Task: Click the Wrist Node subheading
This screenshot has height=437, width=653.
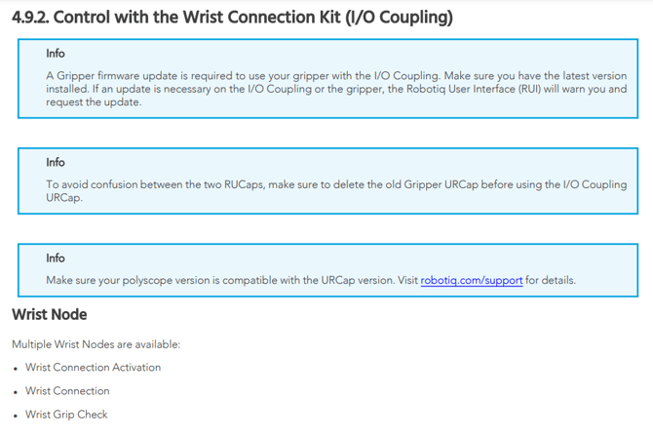Action: pyautogui.click(x=50, y=314)
